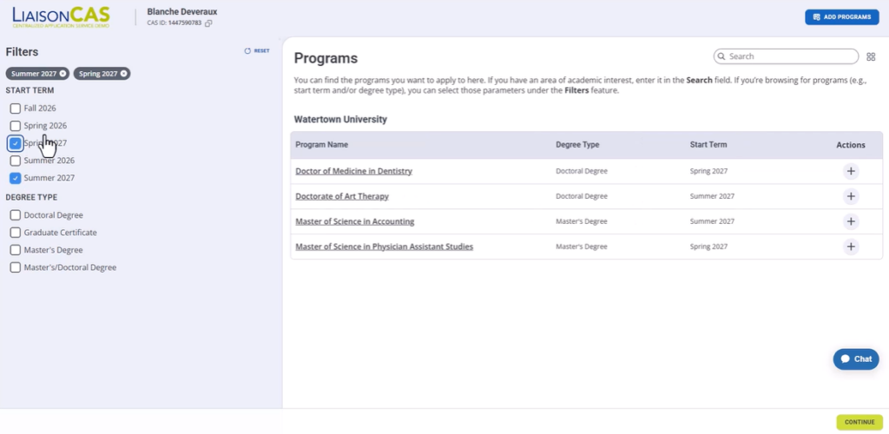Click Master's Degree in the Accounting row
Viewport: 889px width, 434px height.
(581, 221)
